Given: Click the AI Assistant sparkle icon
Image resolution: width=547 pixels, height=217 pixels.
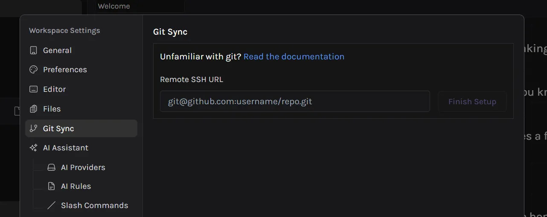Looking at the screenshot, I should point(33,148).
